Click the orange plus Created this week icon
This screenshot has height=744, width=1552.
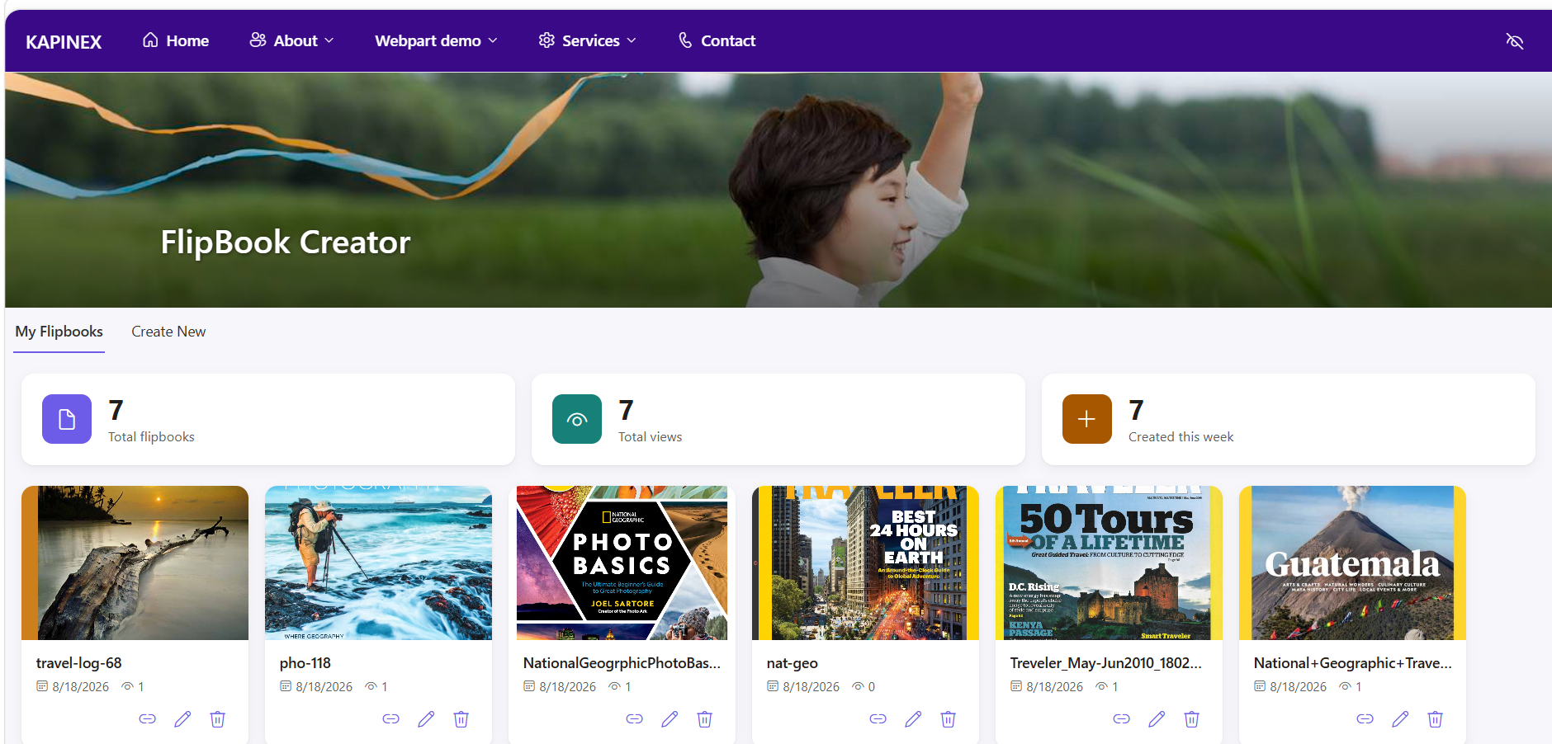pos(1087,419)
